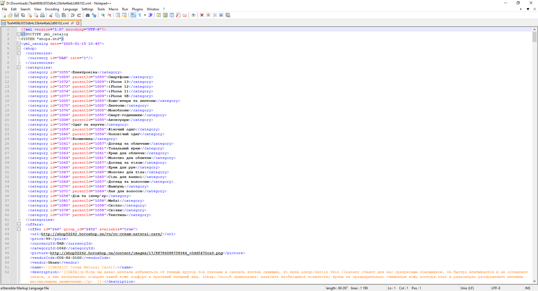Open the Plugins menu

pyautogui.click(x=137, y=9)
